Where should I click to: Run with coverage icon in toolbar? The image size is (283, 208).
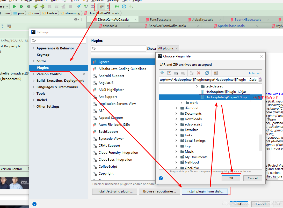(28, 7)
